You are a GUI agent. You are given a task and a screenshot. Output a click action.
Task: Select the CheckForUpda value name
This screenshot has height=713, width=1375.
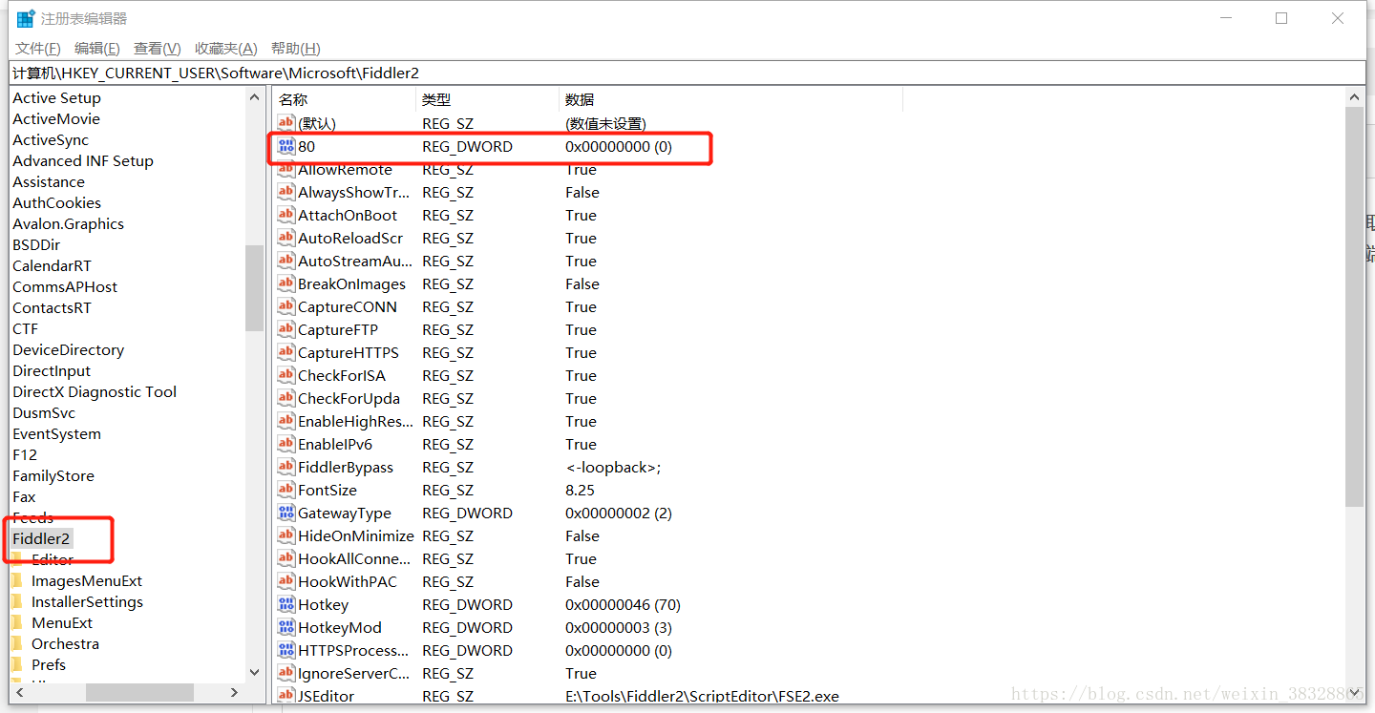click(349, 399)
